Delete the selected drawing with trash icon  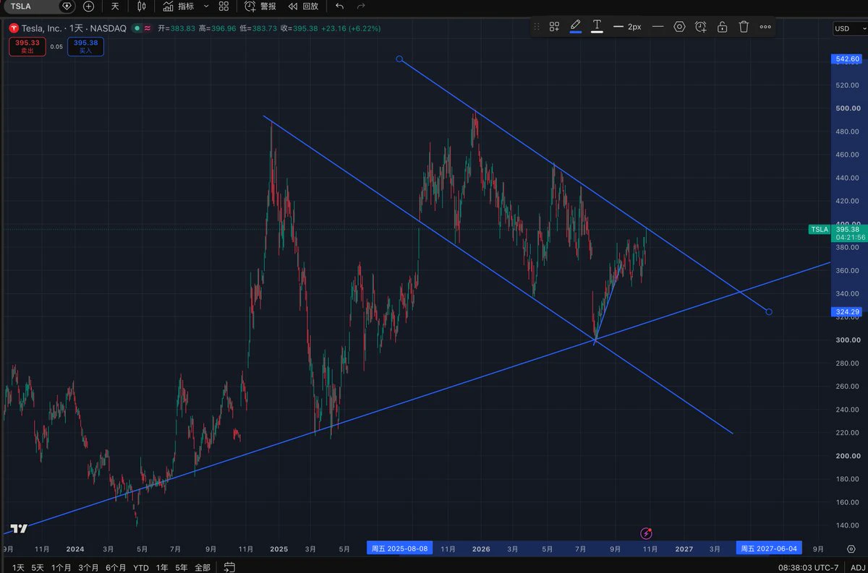point(744,27)
